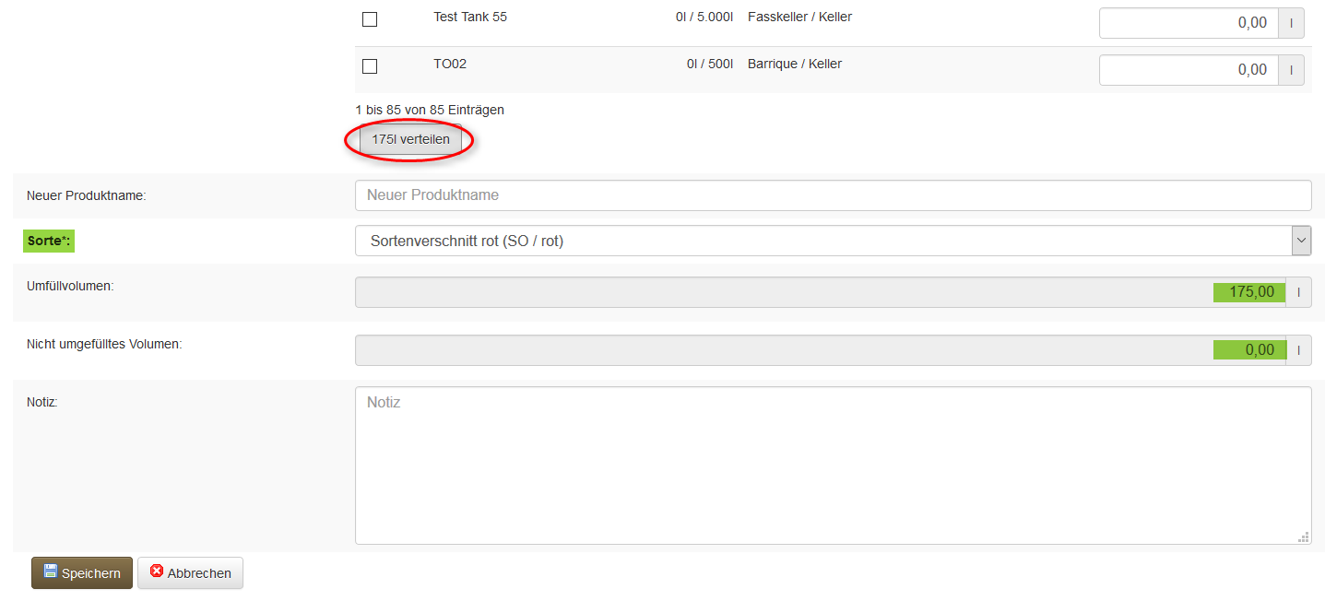
Task: Focus the Neuer Produktname text field
Action: 832,195
